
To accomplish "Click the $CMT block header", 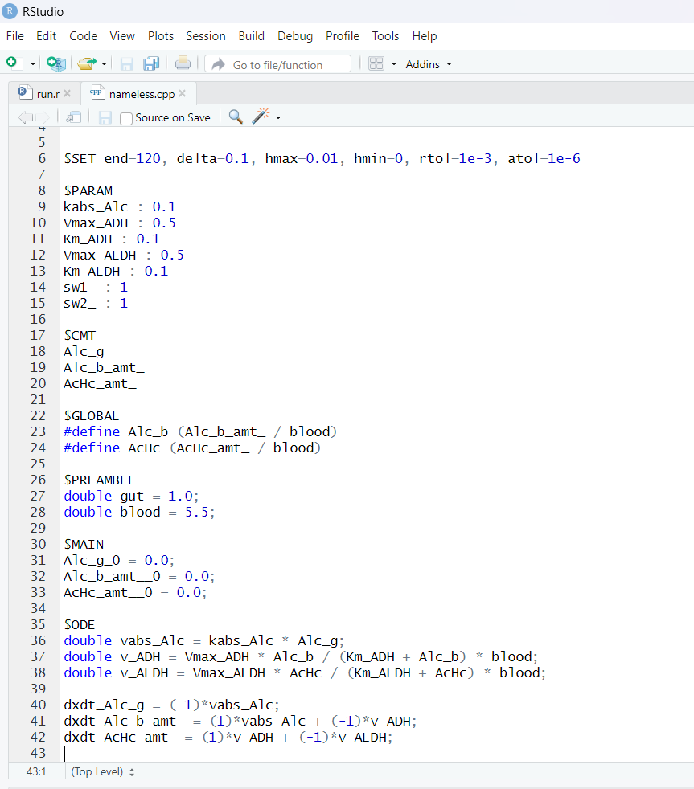I will tap(80, 335).
